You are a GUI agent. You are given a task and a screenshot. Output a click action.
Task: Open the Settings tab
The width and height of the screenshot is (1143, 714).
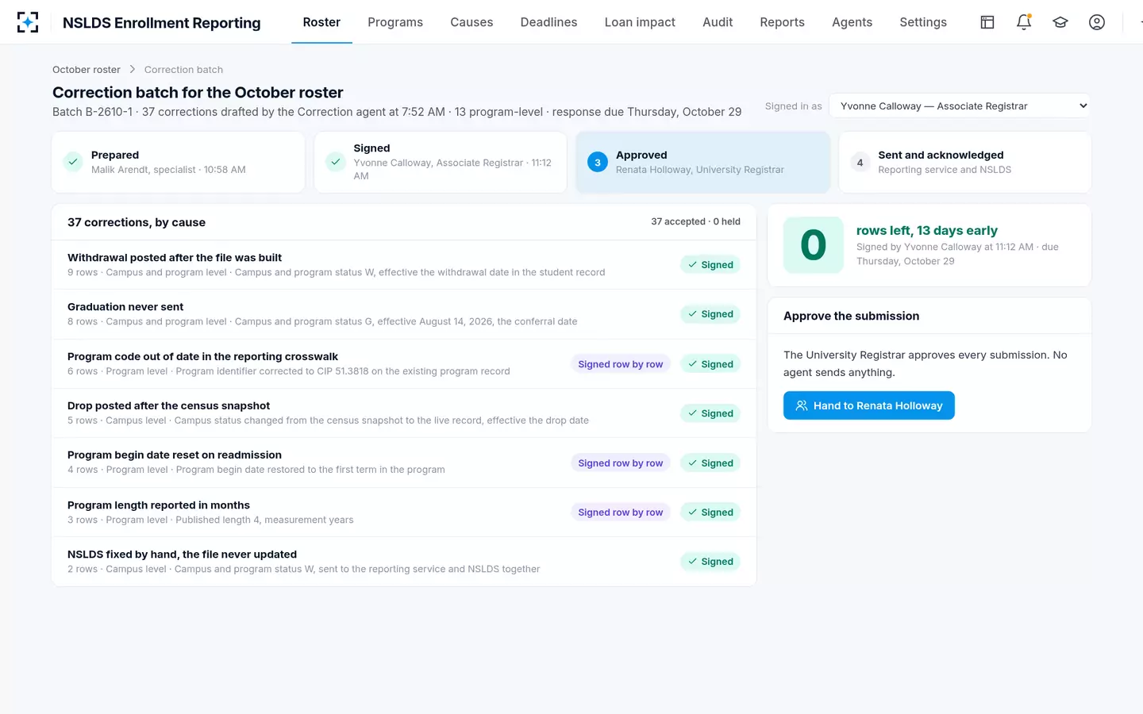pos(923,22)
